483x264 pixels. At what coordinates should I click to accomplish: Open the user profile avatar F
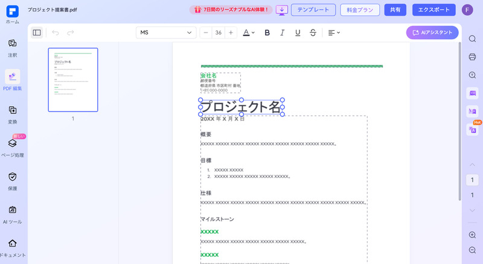tap(467, 10)
